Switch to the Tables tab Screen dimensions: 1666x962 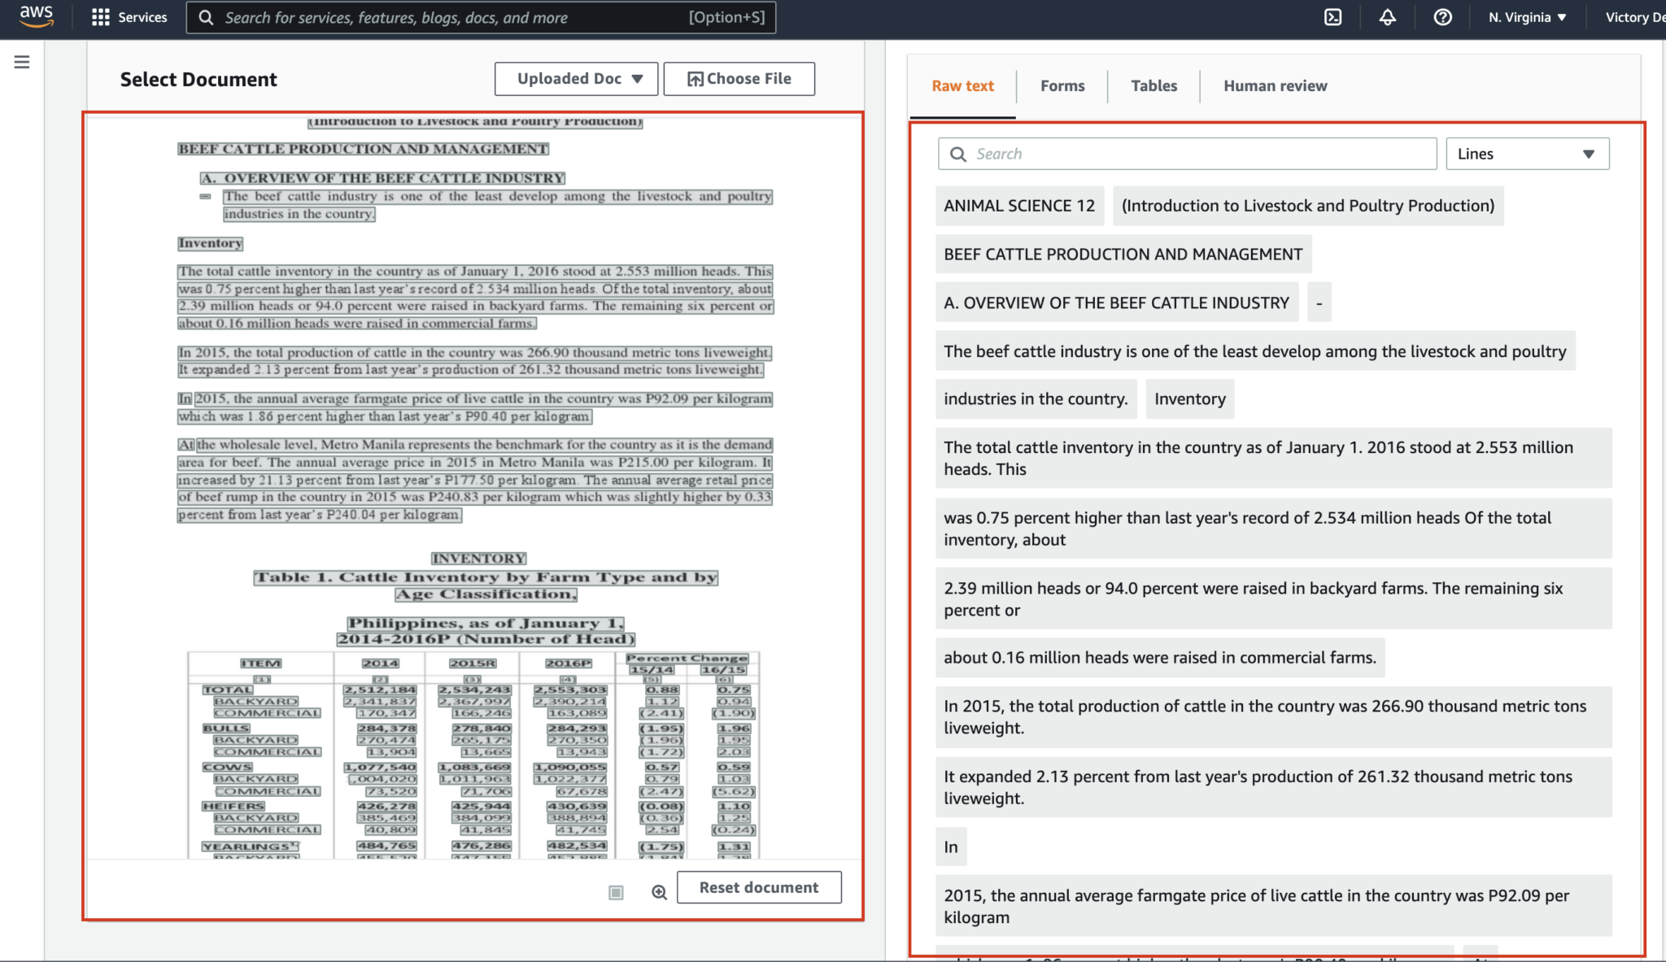click(x=1154, y=85)
